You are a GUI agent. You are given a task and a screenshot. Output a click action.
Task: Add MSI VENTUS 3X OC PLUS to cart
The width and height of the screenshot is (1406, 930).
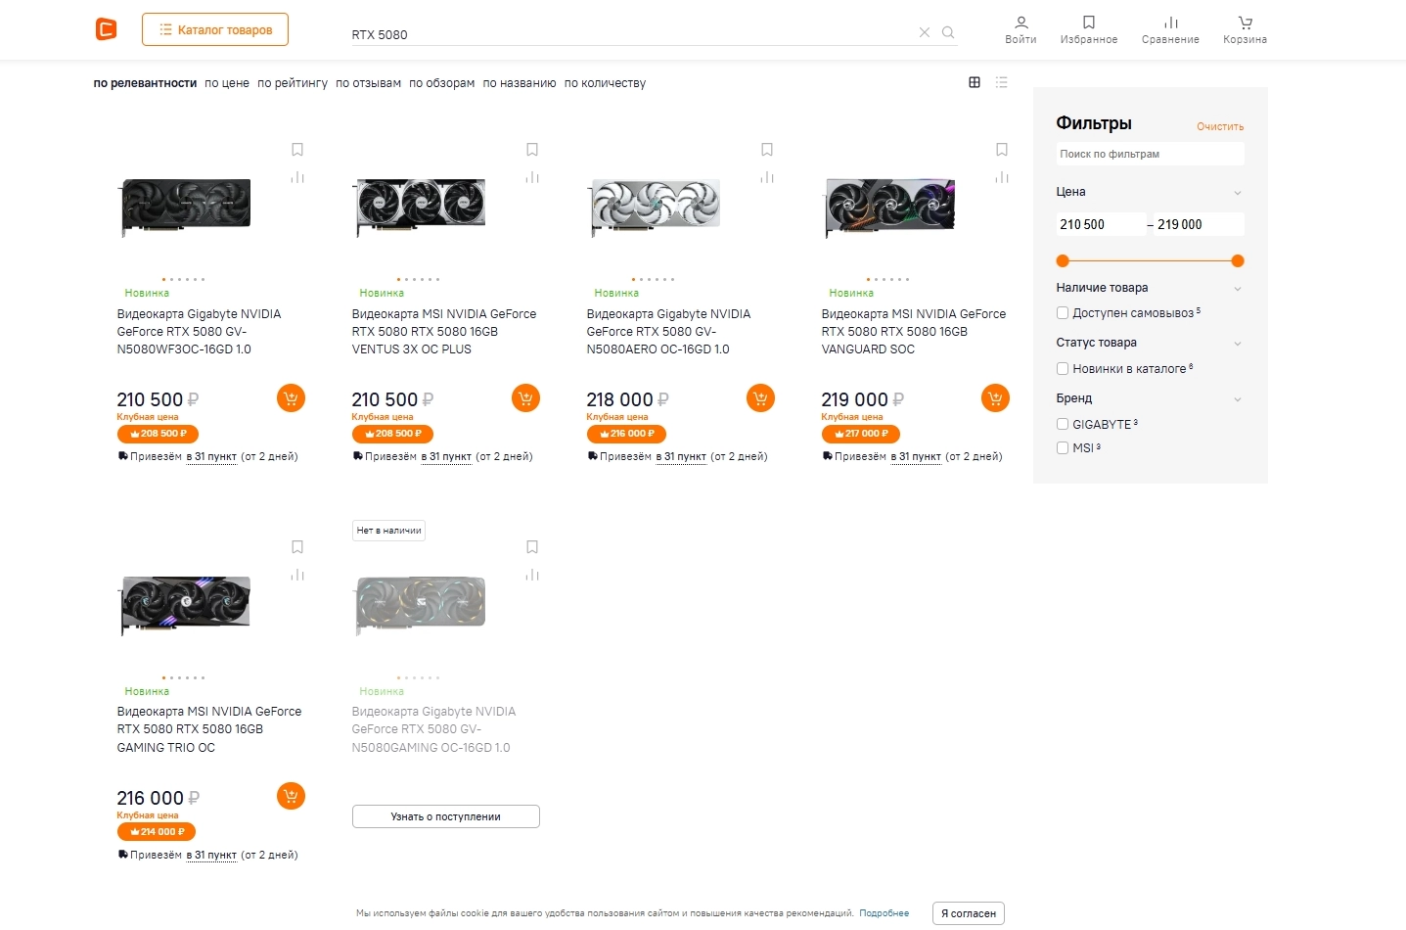(x=525, y=398)
